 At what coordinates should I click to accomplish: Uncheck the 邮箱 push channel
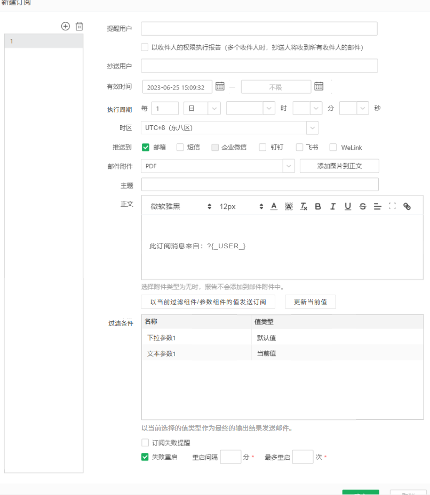click(145, 147)
